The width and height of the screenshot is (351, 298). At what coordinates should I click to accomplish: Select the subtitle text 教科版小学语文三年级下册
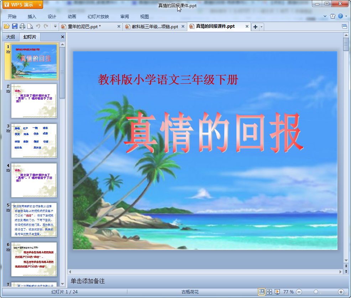pos(168,79)
